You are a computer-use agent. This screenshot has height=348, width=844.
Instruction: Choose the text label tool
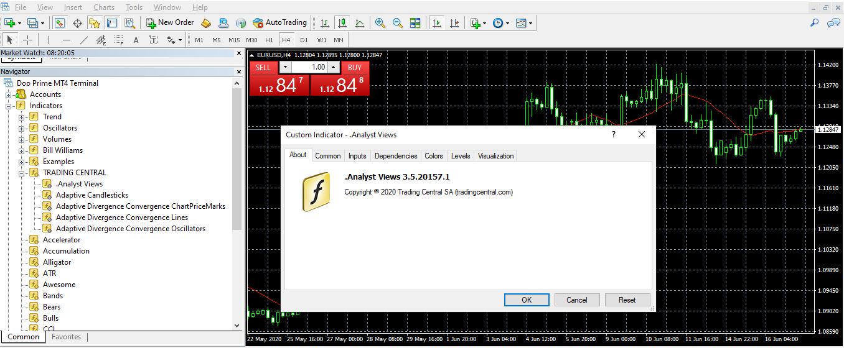pyautogui.click(x=136, y=40)
